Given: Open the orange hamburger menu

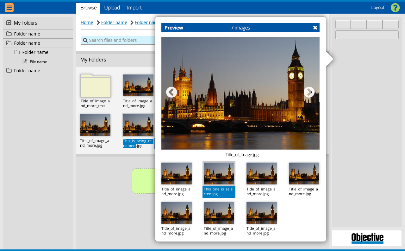Looking at the screenshot, I should click(x=9, y=7).
